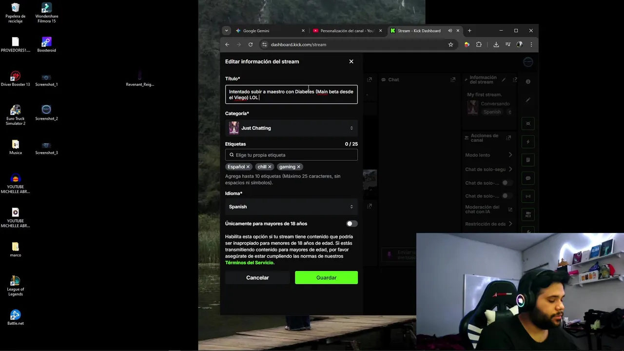Open a new browser tab

click(469, 31)
